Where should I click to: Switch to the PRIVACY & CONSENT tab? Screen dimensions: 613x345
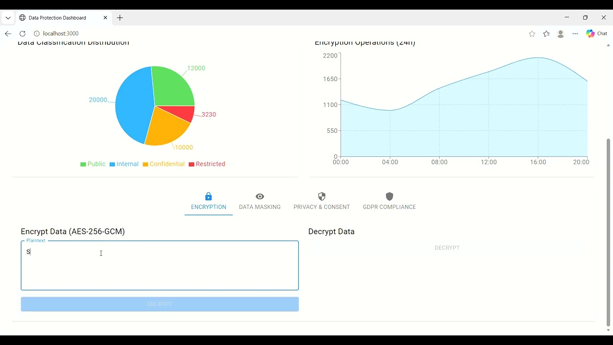tap(322, 202)
